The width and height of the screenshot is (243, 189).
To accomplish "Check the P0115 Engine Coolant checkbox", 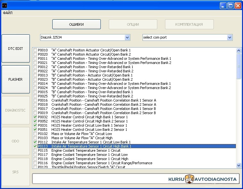I will point(35,150).
